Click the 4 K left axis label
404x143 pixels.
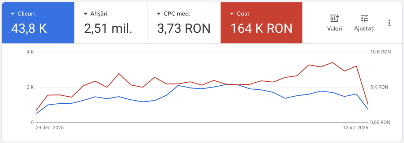(x=30, y=52)
